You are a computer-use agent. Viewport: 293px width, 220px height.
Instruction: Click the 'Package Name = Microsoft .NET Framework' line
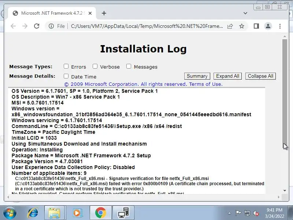pyautogui.click(x=81, y=155)
